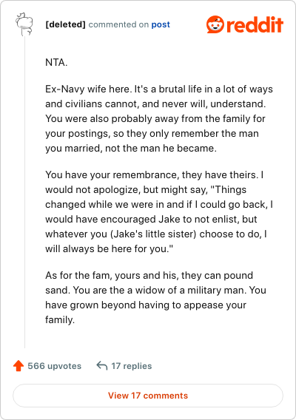Viewport: 296px width, 420px height.
Task: Click the orange Reddit Snoo logo icon
Action: click(215, 24)
